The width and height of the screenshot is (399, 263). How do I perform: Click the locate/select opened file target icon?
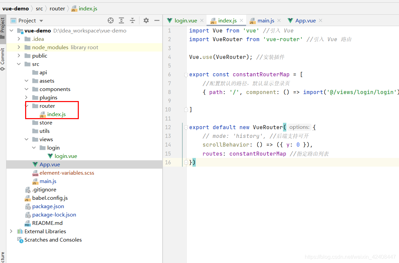coord(110,20)
